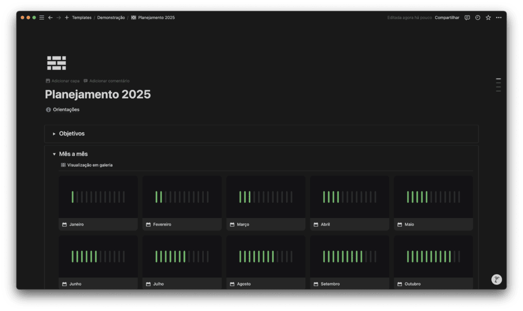Open the Janeiro gallery card
Screen dimensions: 523x311
[x=98, y=203]
